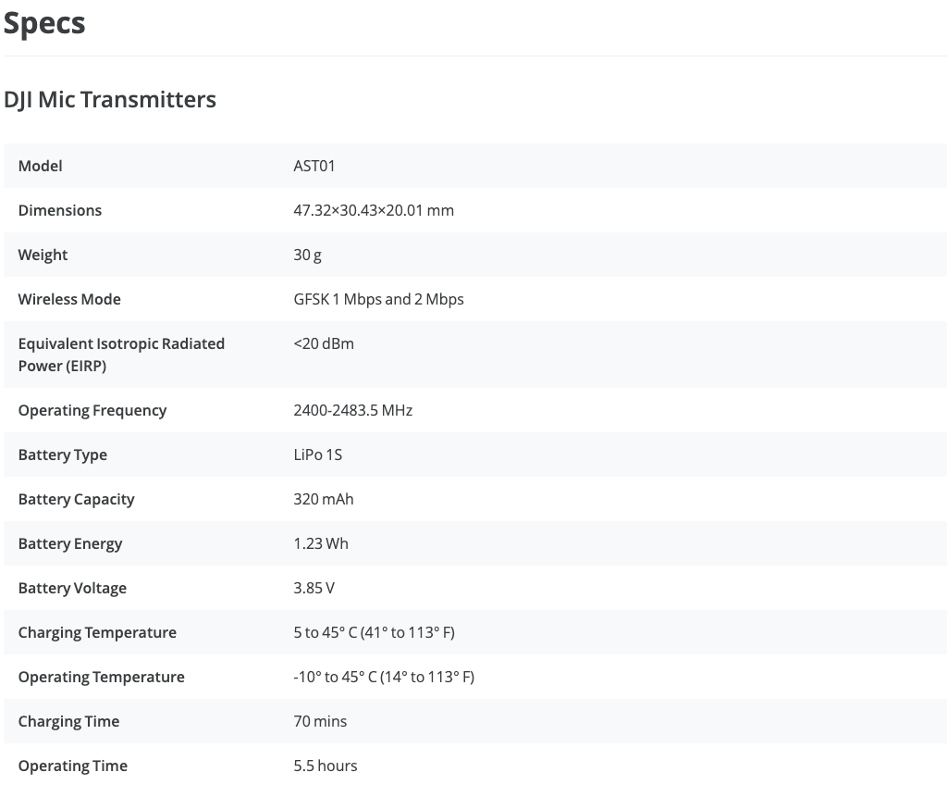Click the "Battery Voltage" row label
The height and width of the screenshot is (797, 947).
(72, 589)
